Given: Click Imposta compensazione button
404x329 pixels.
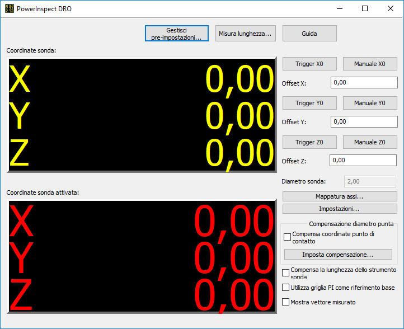Looking at the screenshot, I should (338, 254).
